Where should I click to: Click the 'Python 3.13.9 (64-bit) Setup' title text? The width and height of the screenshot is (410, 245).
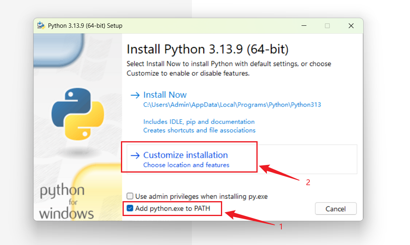click(85, 26)
